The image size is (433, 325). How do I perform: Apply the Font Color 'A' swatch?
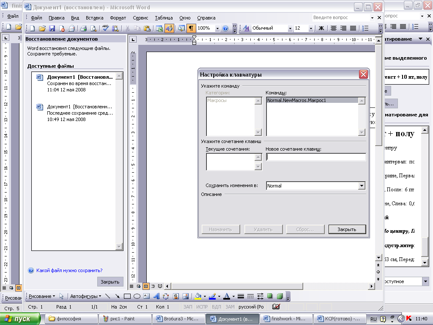[227, 296]
